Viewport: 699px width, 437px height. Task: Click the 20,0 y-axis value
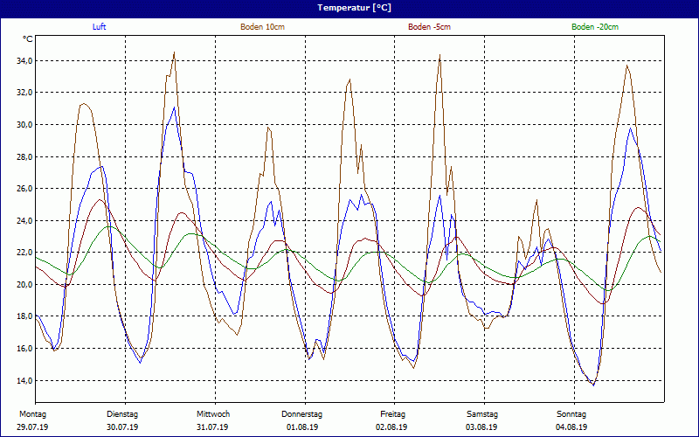pyautogui.click(x=25, y=285)
